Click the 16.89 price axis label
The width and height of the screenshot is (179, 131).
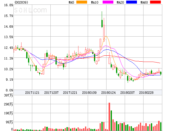pos(9,5)
